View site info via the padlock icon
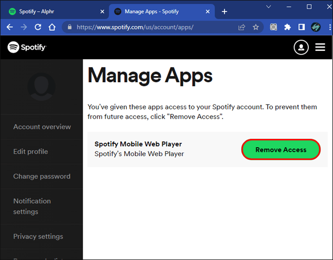 pyautogui.click(x=70, y=27)
